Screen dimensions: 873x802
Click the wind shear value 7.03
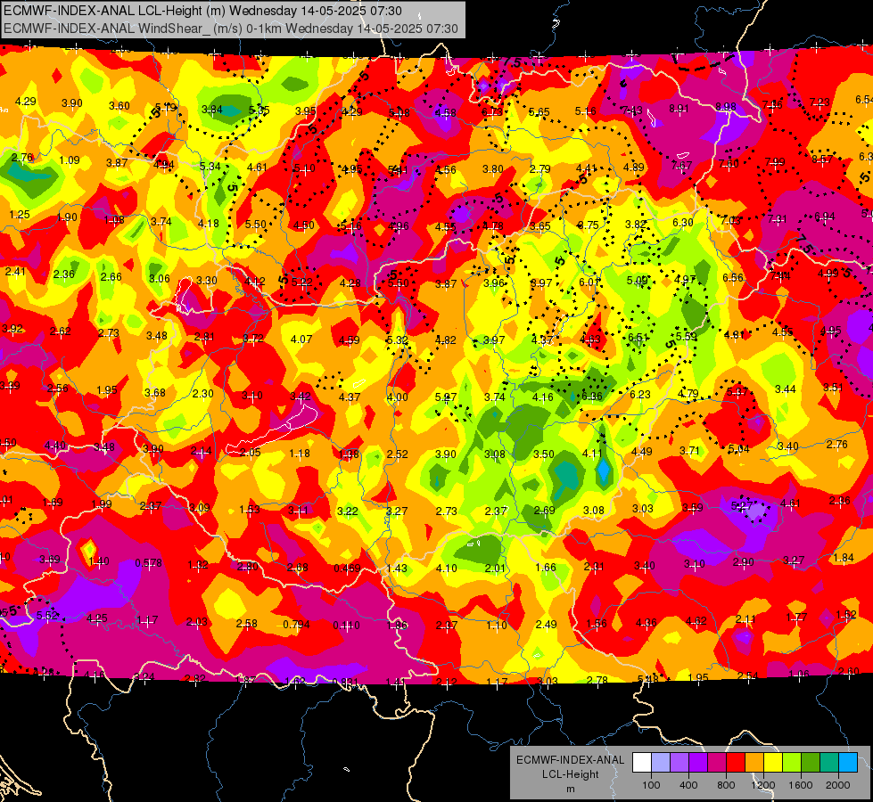click(x=730, y=220)
